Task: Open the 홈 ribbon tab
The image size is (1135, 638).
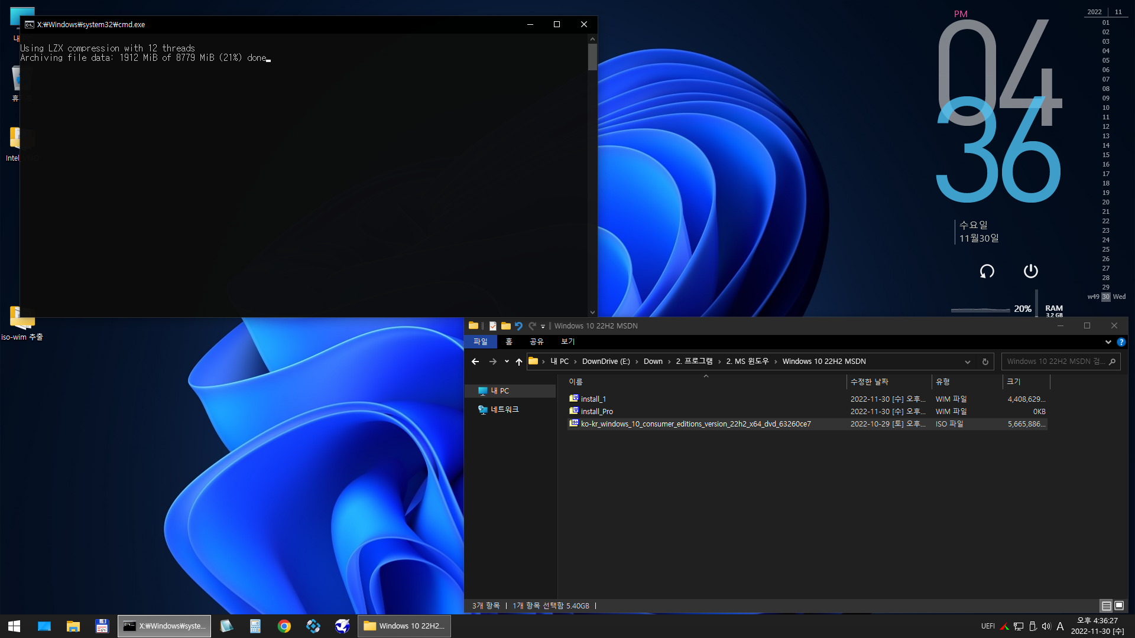Action: click(509, 341)
